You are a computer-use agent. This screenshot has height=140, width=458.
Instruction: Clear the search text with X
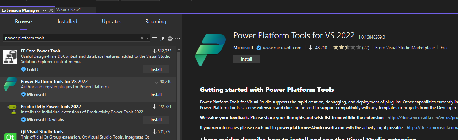pyautogui.click(x=142, y=38)
